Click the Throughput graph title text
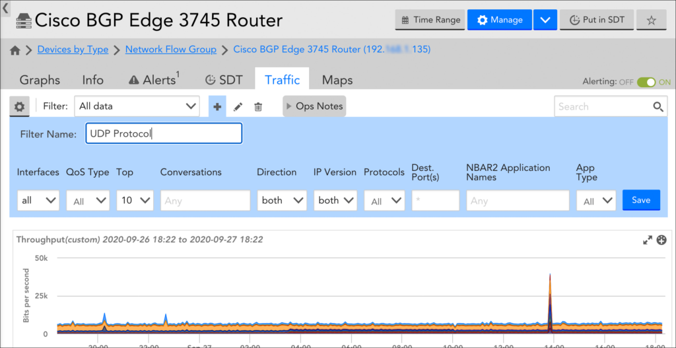The width and height of the screenshot is (676, 348). coord(140,239)
